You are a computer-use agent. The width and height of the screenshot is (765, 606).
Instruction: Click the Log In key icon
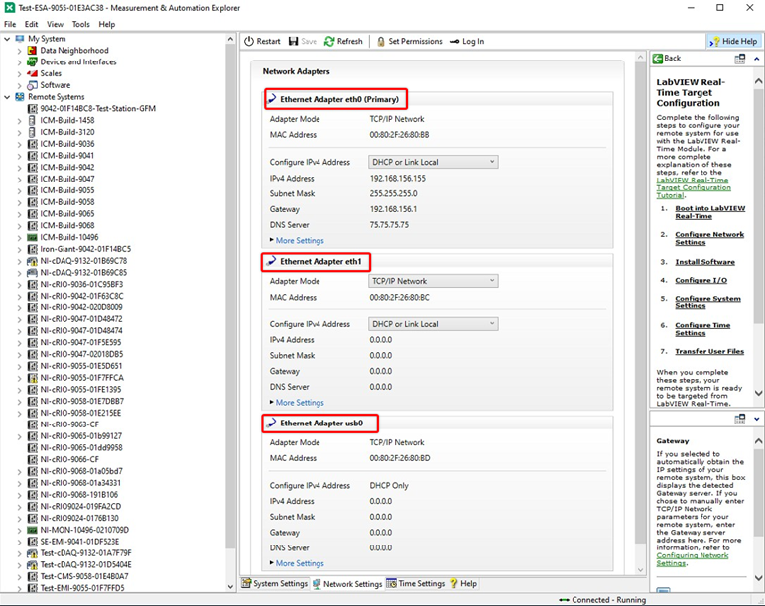(454, 42)
